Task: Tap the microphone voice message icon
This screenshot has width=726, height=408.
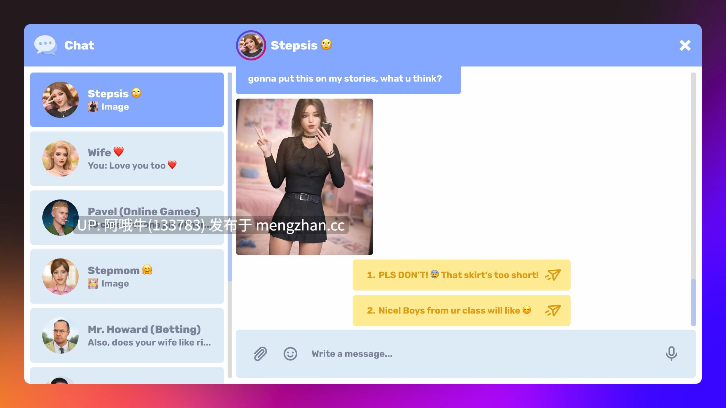Action: pos(671,354)
